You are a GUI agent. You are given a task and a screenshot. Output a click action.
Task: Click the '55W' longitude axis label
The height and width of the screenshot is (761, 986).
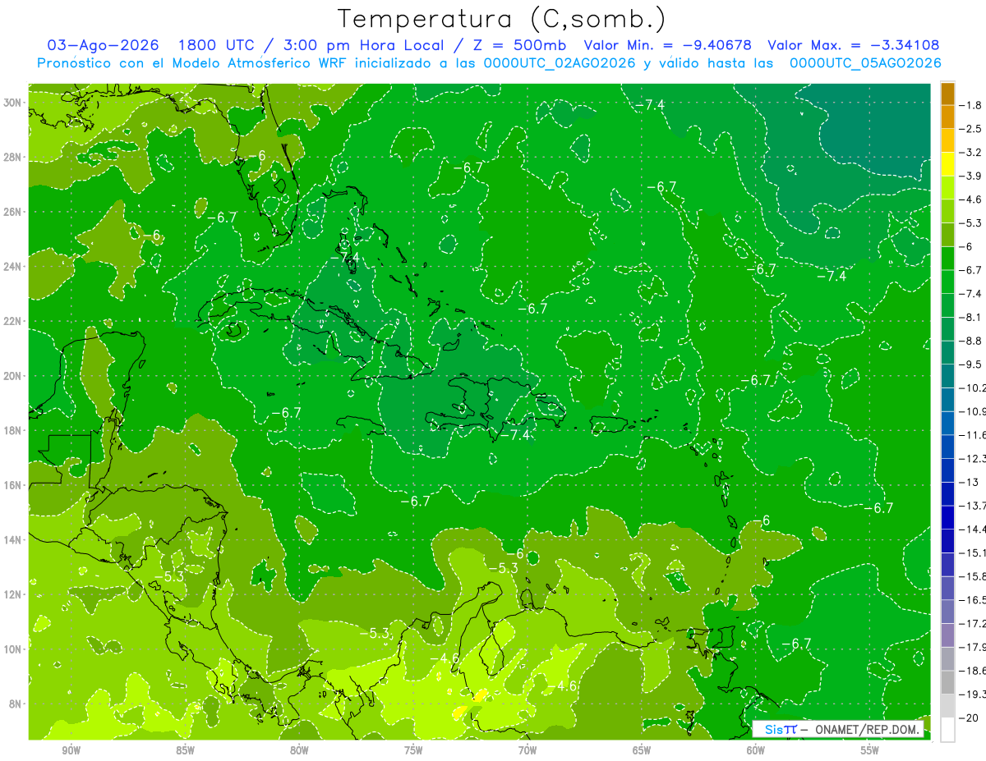870,751
